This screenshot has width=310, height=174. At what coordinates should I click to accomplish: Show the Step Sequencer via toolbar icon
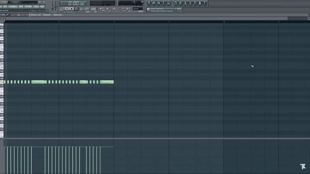coord(154,3)
